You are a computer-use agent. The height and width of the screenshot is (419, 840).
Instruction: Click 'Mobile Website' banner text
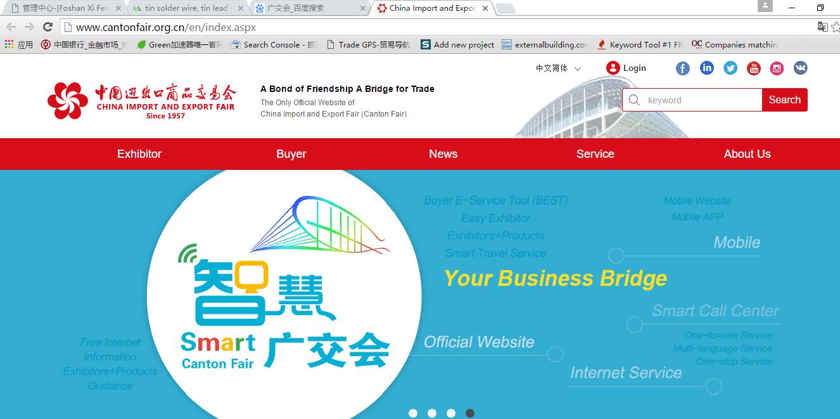[697, 200]
